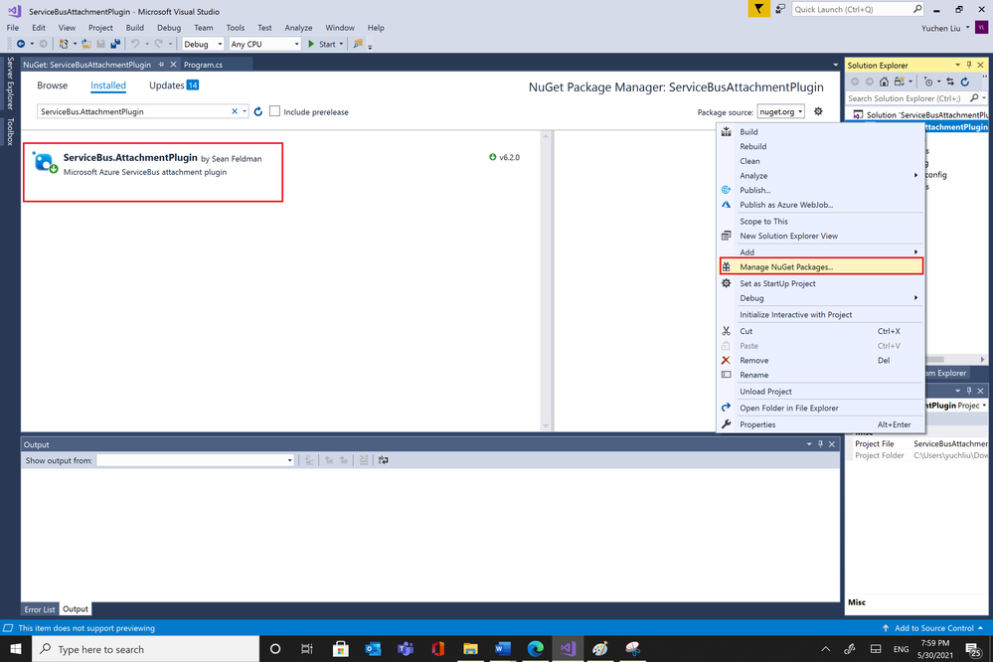Click Sync with Active Document icon
Viewport: 993px width, 662px height.
[950, 82]
